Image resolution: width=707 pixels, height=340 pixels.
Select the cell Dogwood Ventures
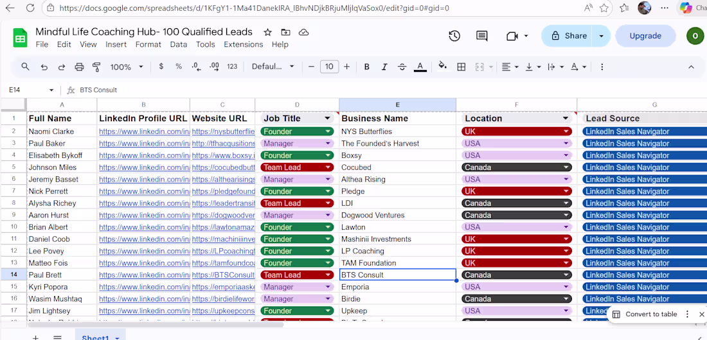coord(397,216)
